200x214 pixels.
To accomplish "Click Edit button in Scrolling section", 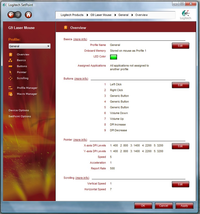I will (x=180, y=184).
